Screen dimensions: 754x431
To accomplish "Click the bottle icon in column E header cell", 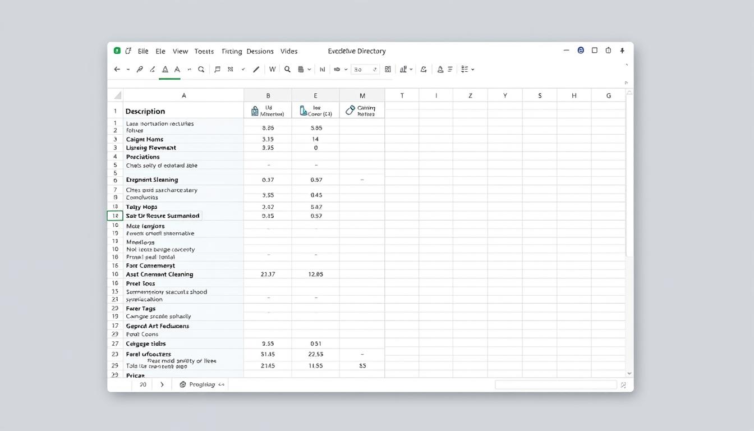I will [x=303, y=111].
